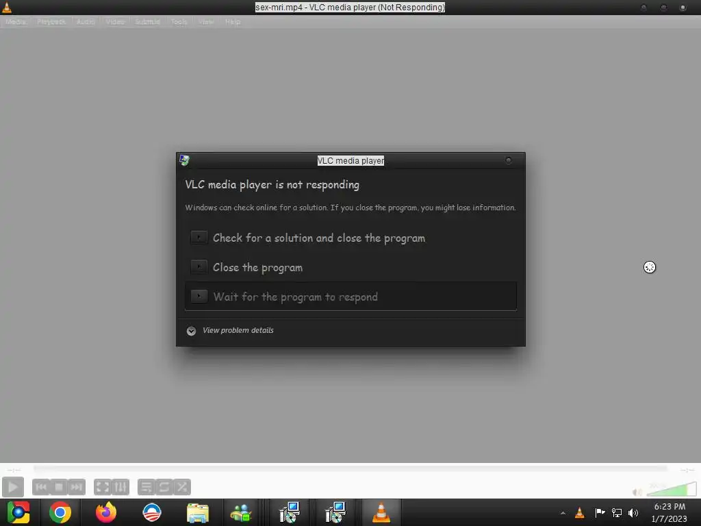Click the previous track button

[41, 487]
